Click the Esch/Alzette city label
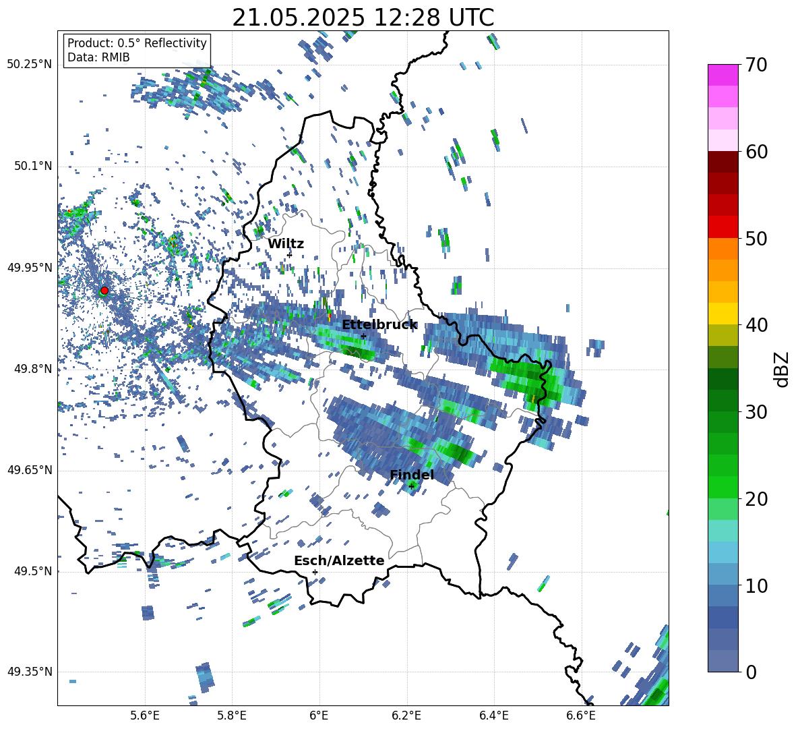Screen dimensions: 798x729 point(339,560)
